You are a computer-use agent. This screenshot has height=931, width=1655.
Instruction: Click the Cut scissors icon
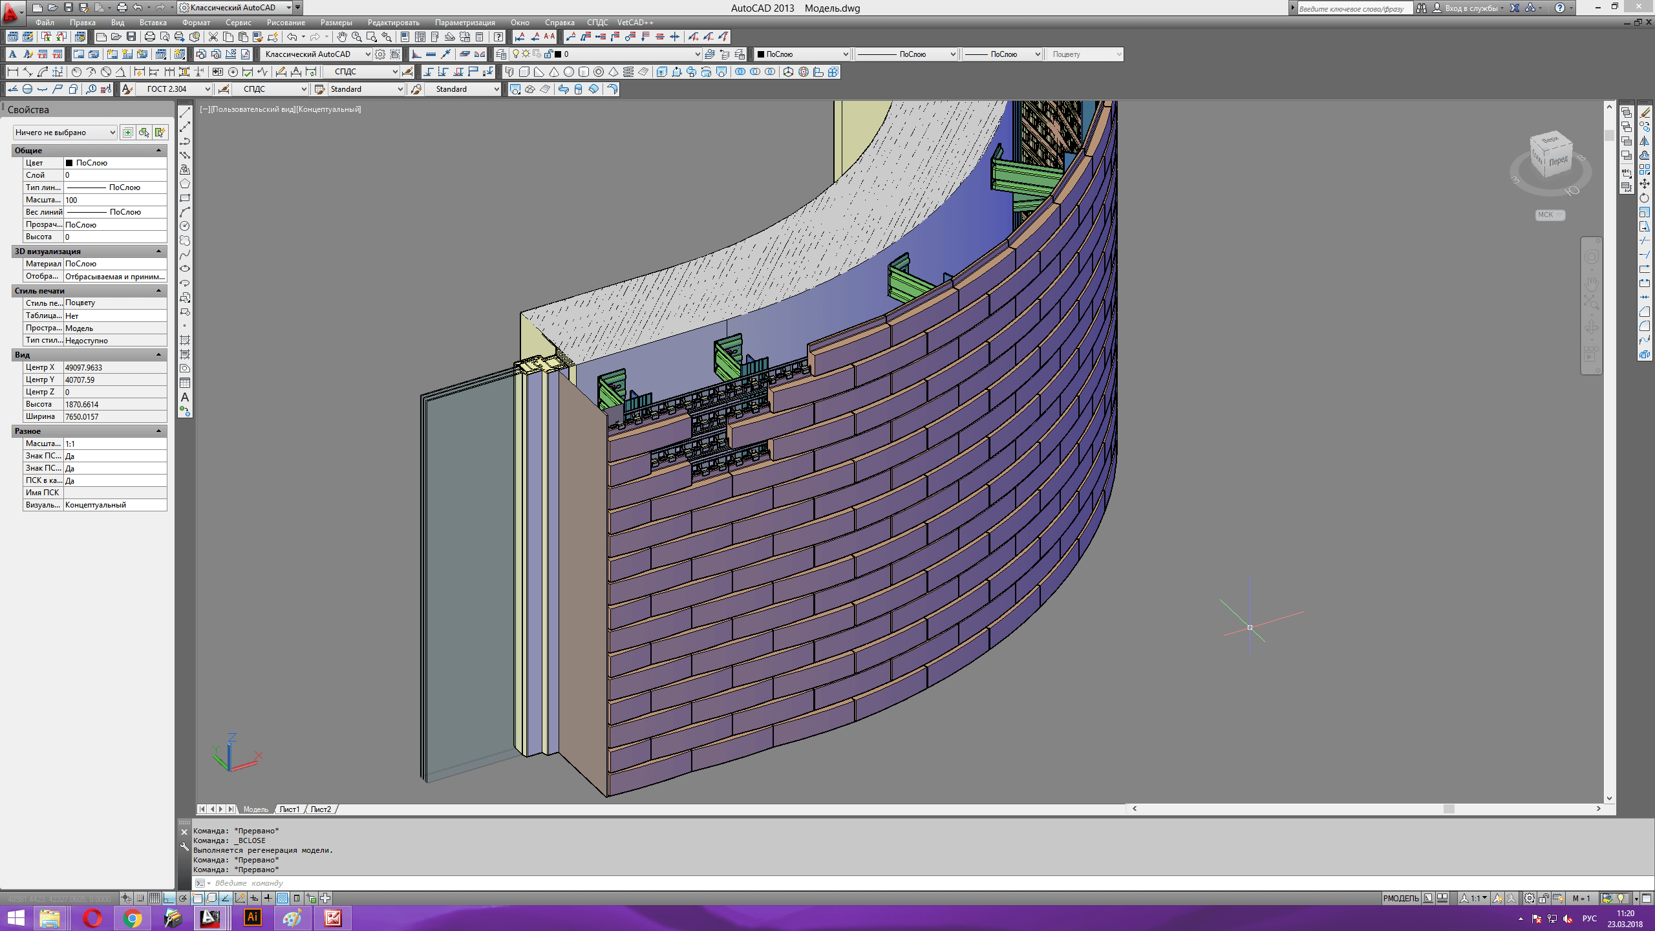pyautogui.click(x=213, y=37)
